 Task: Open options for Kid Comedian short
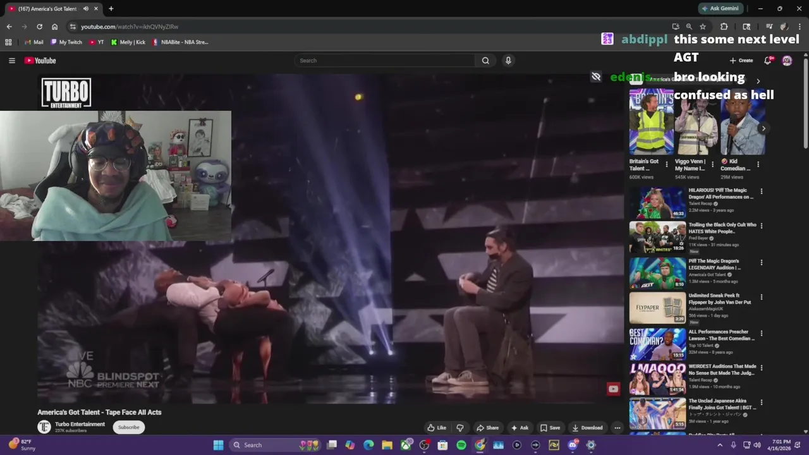[758, 164]
